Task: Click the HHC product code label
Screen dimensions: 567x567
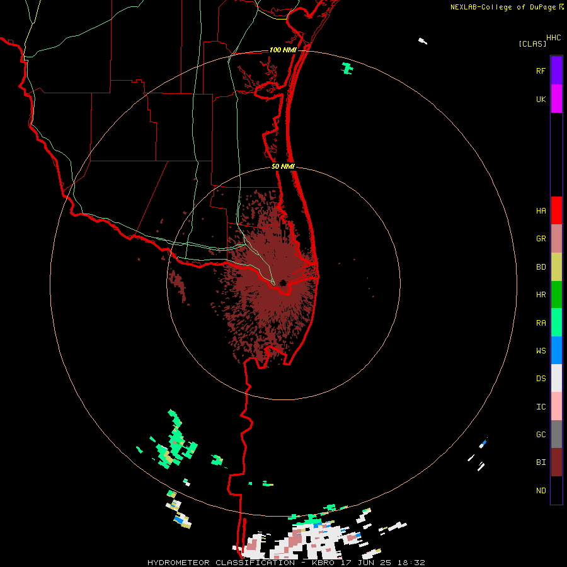Action: pyautogui.click(x=553, y=38)
